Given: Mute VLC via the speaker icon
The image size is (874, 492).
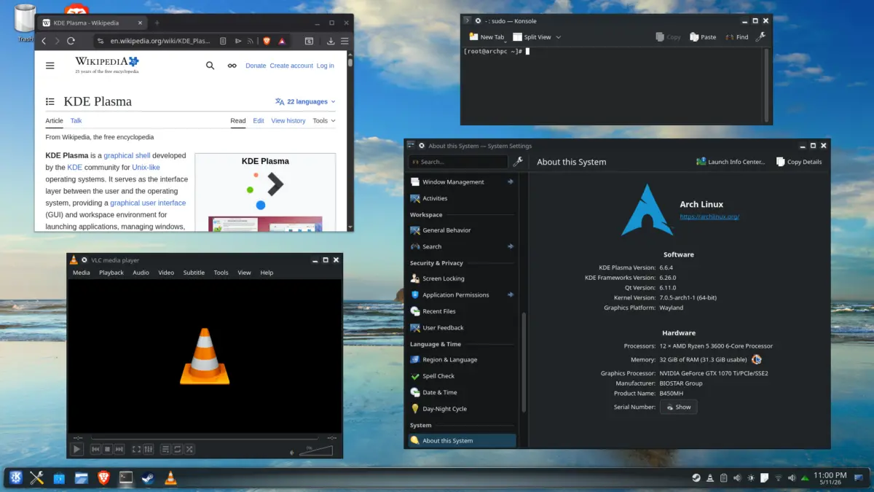Looking at the screenshot, I should pyautogui.click(x=292, y=452).
